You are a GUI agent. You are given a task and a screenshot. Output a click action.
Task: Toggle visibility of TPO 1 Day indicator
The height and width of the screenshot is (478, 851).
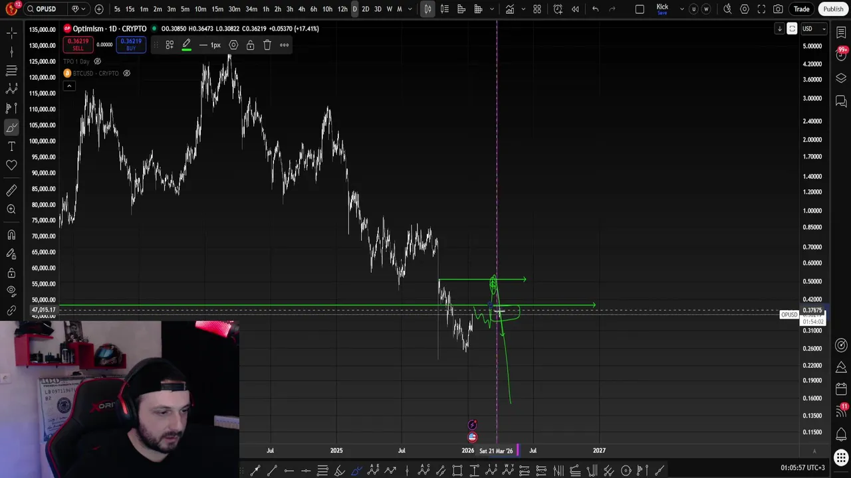click(97, 61)
